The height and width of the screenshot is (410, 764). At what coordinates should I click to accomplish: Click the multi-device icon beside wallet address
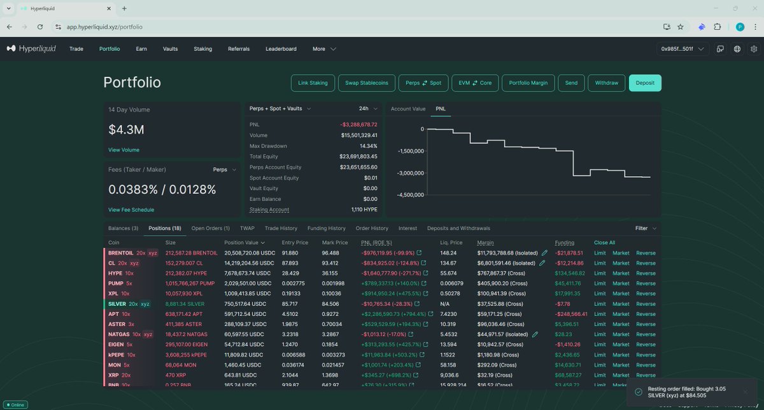point(721,49)
